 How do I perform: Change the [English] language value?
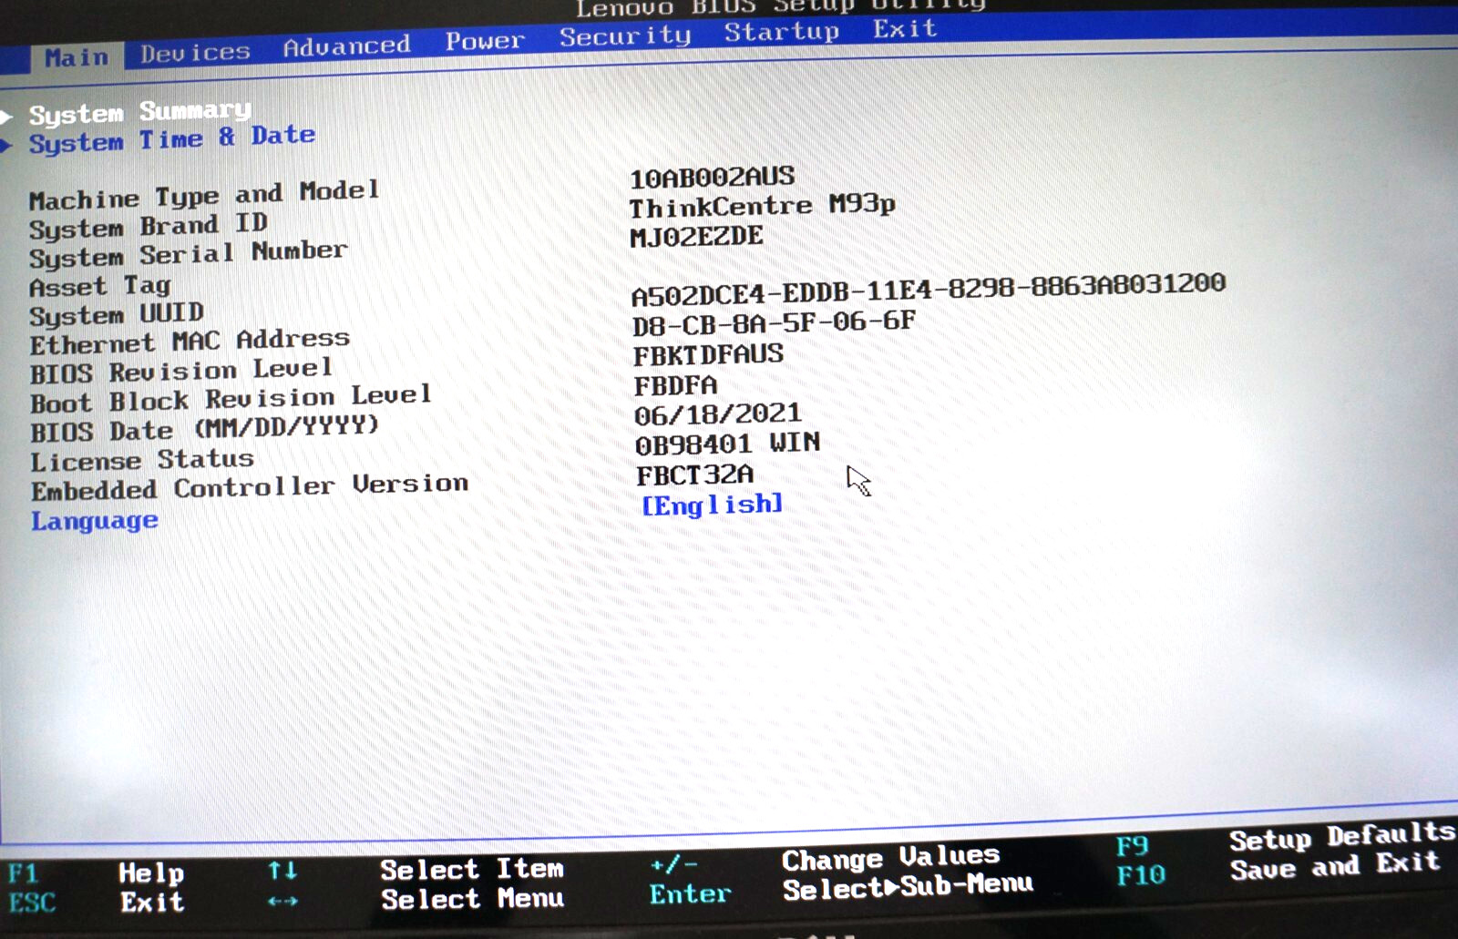712,505
